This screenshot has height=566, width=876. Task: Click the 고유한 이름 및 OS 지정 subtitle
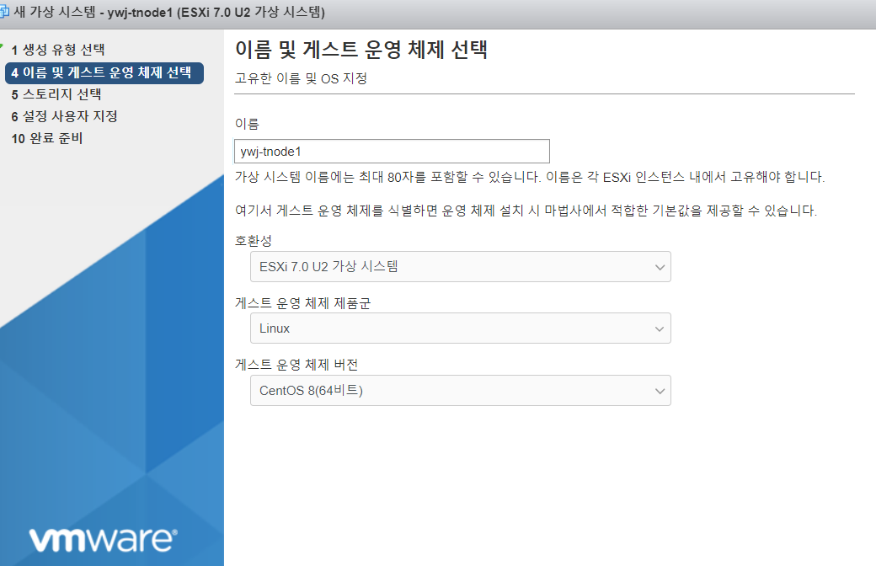pyautogui.click(x=302, y=78)
